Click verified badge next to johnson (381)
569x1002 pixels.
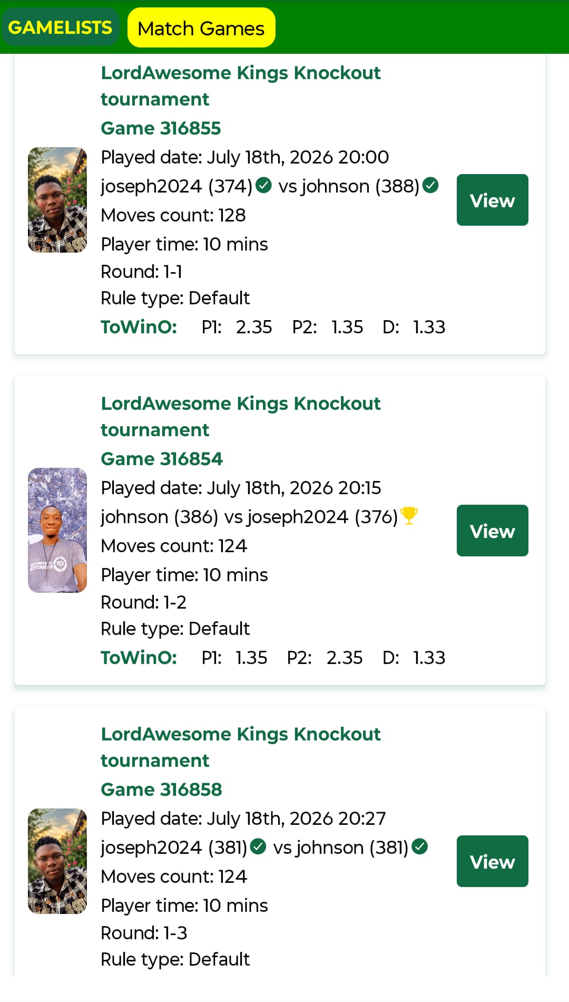pyautogui.click(x=419, y=846)
